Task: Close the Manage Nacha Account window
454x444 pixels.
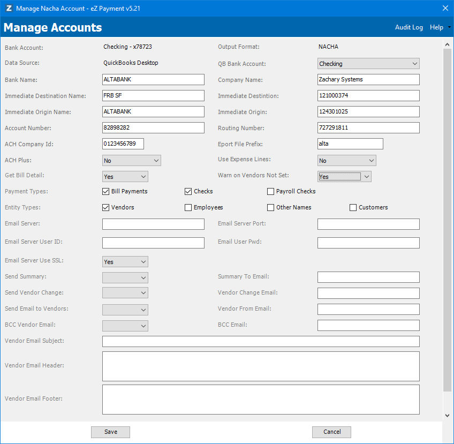Action: [445, 8]
